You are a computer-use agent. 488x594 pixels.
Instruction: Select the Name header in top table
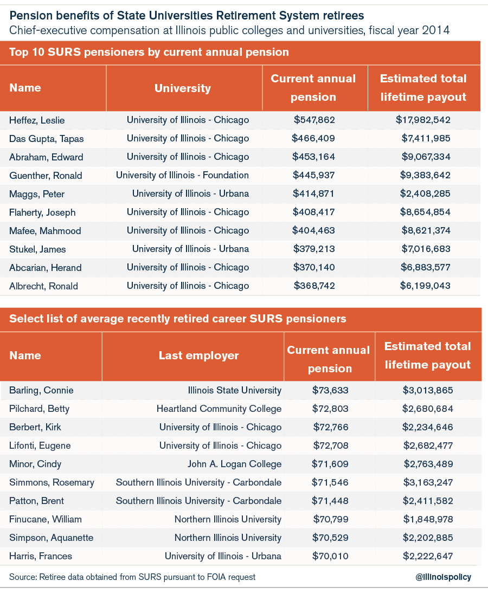tap(25, 88)
